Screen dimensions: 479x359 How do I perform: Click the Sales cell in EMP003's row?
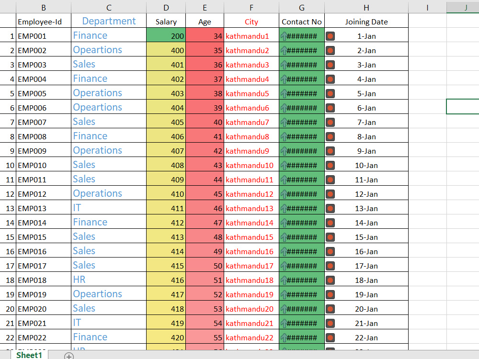point(109,64)
